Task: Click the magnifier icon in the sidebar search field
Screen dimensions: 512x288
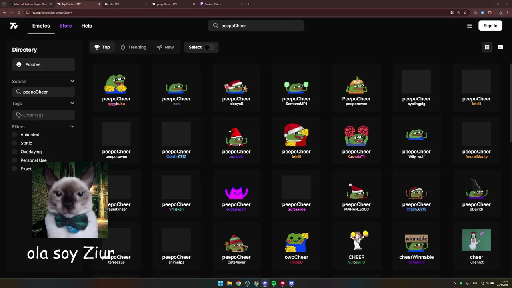Action: 19,92
